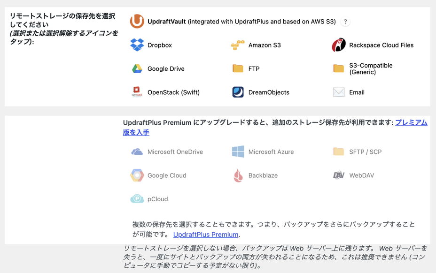Viewport: 436px width, 273px height.
Task: Follow the UpdraftPlus Premium link
Action: (206, 235)
